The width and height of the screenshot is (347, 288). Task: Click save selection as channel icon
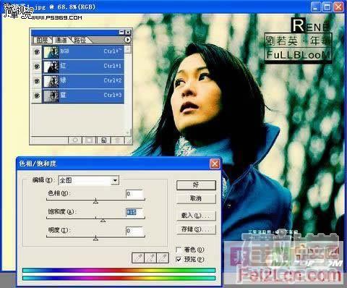click(x=89, y=140)
